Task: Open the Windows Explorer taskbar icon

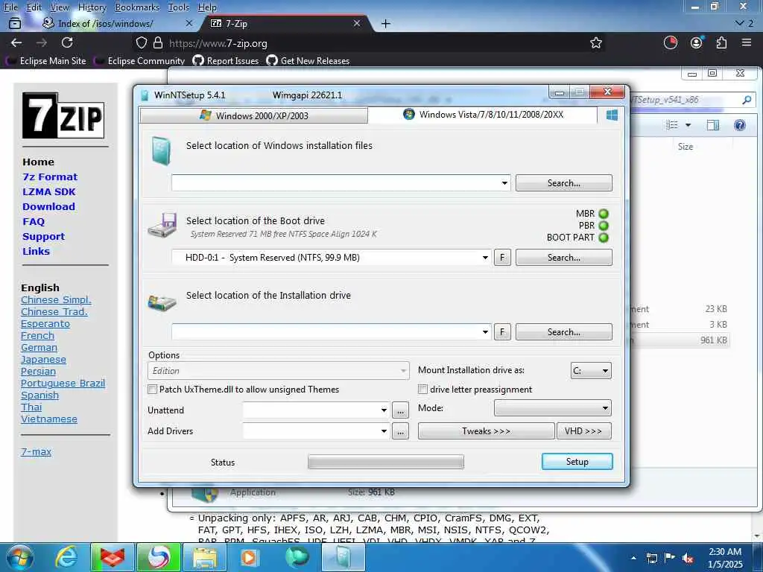Action: (205, 557)
